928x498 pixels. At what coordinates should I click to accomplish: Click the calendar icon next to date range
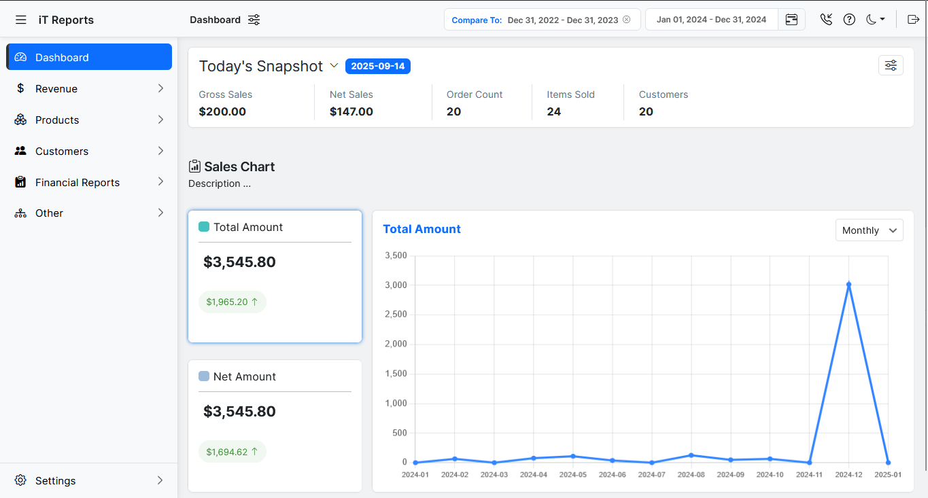pyautogui.click(x=791, y=20)
